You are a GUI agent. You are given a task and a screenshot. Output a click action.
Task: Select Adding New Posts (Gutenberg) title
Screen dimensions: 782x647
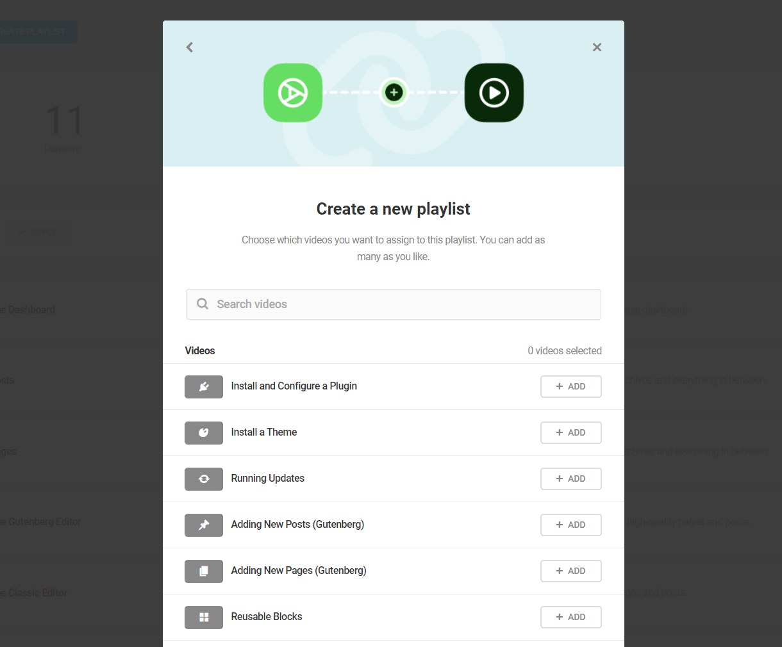(297, 524)
